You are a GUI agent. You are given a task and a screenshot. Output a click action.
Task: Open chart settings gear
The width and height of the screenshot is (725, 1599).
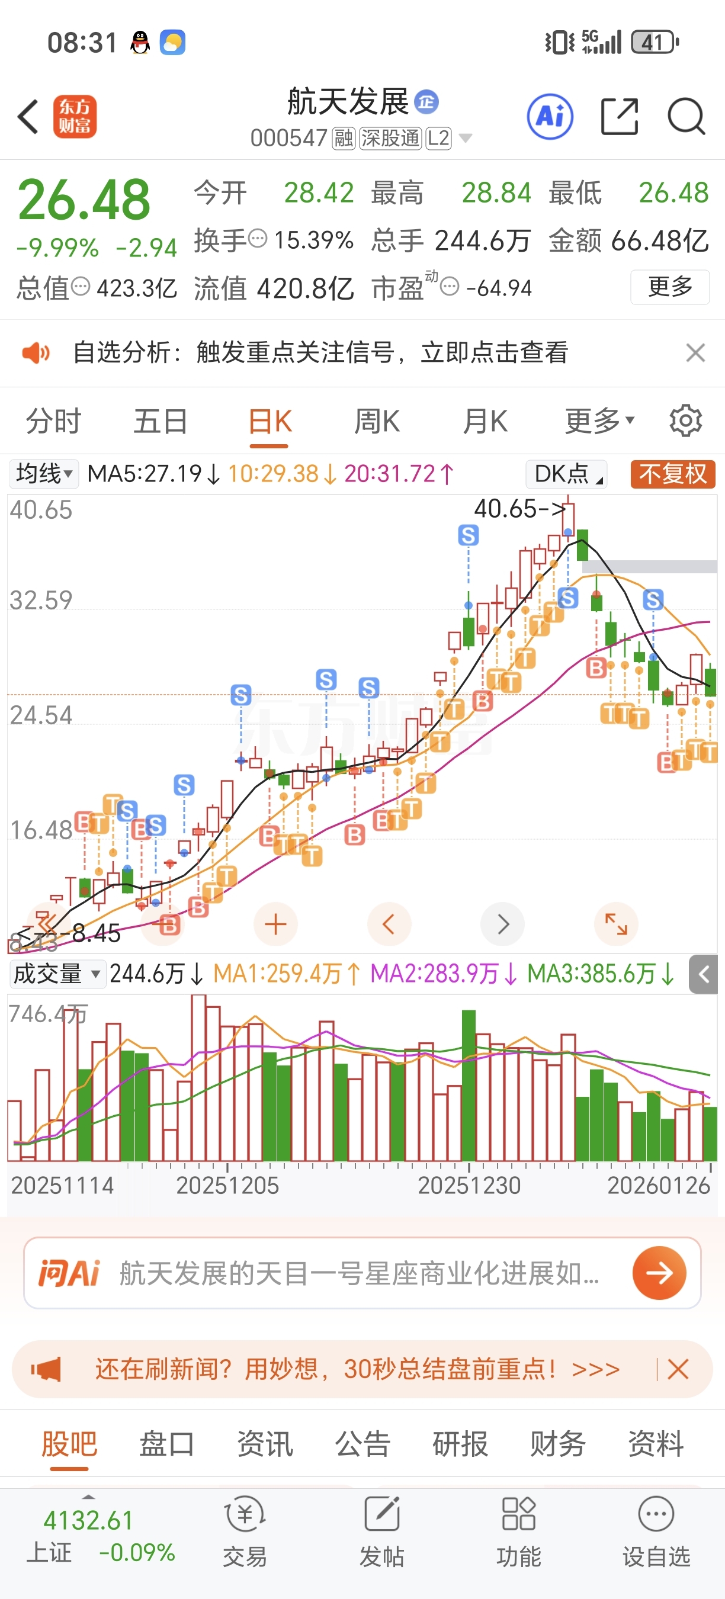coord(685,421)
